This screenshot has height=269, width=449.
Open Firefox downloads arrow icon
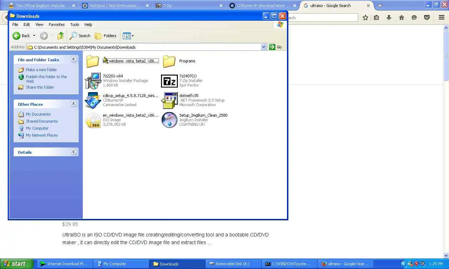(x=389, y=18)
